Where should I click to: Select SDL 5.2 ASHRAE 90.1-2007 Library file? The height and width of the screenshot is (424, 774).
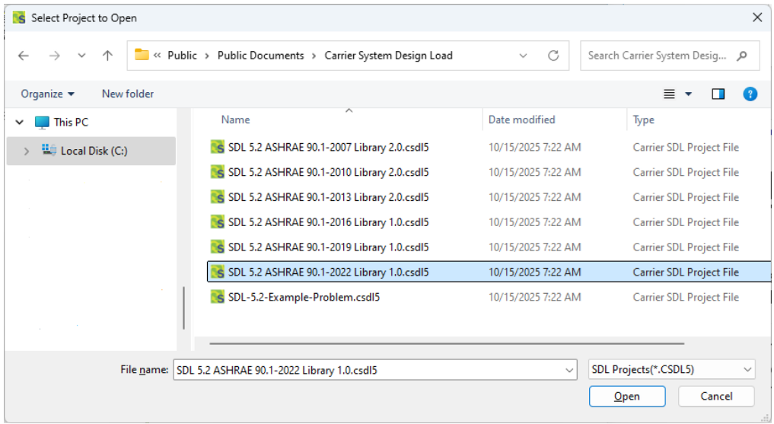(x=328, y=147)
